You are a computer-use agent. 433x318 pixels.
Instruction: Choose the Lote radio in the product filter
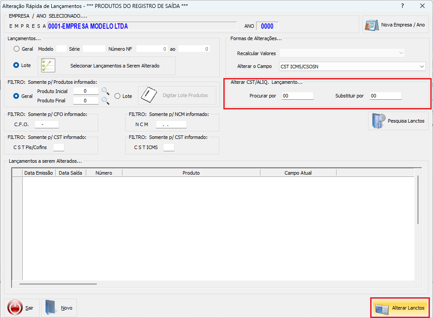point(117,96)
